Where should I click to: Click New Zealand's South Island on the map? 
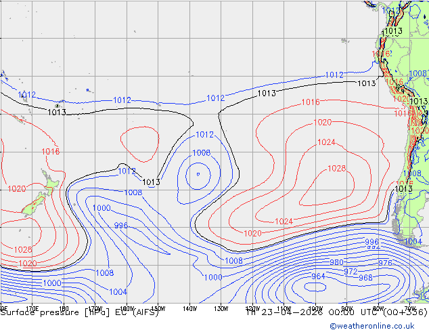[35, 205]
